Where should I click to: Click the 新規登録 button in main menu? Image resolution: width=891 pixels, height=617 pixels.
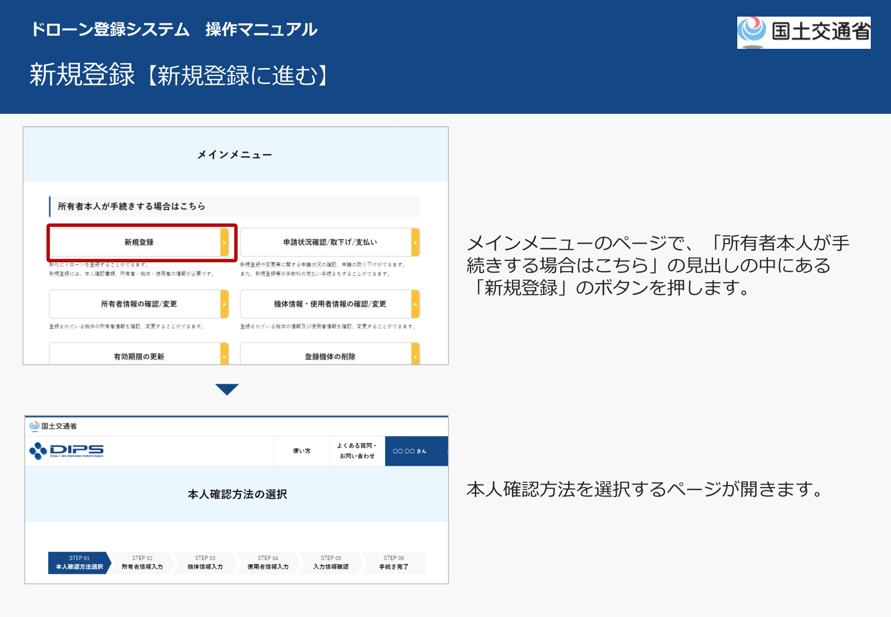[139, 242]
